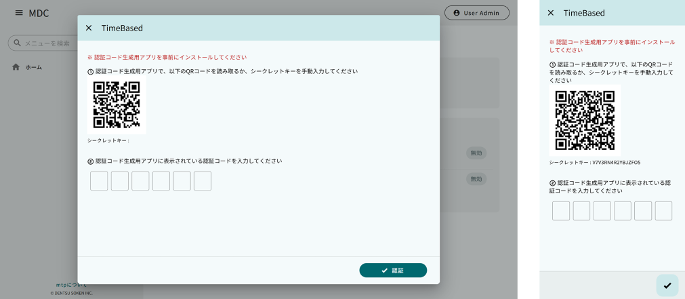
Task: Click the TimeBased title in mobile panel
Action: click(x=584, y=13)
